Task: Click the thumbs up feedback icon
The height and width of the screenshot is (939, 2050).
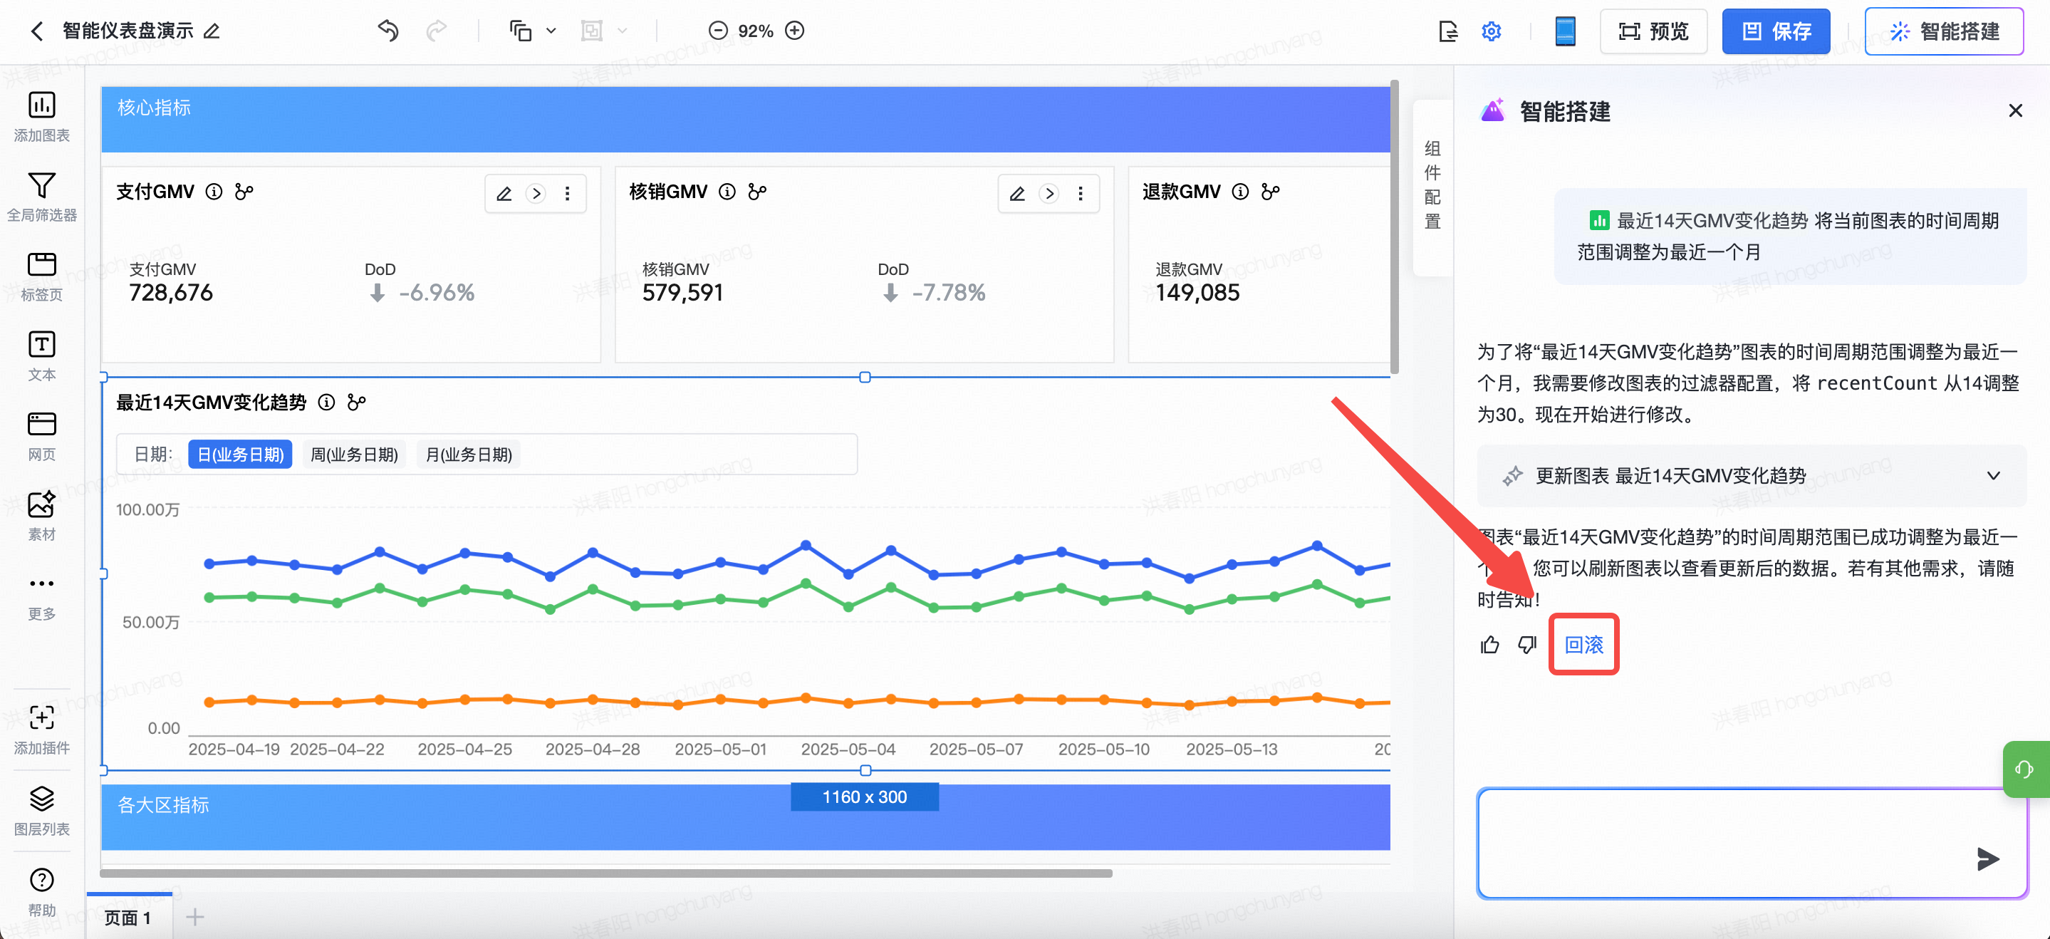Action: (x=1489, y=645)
